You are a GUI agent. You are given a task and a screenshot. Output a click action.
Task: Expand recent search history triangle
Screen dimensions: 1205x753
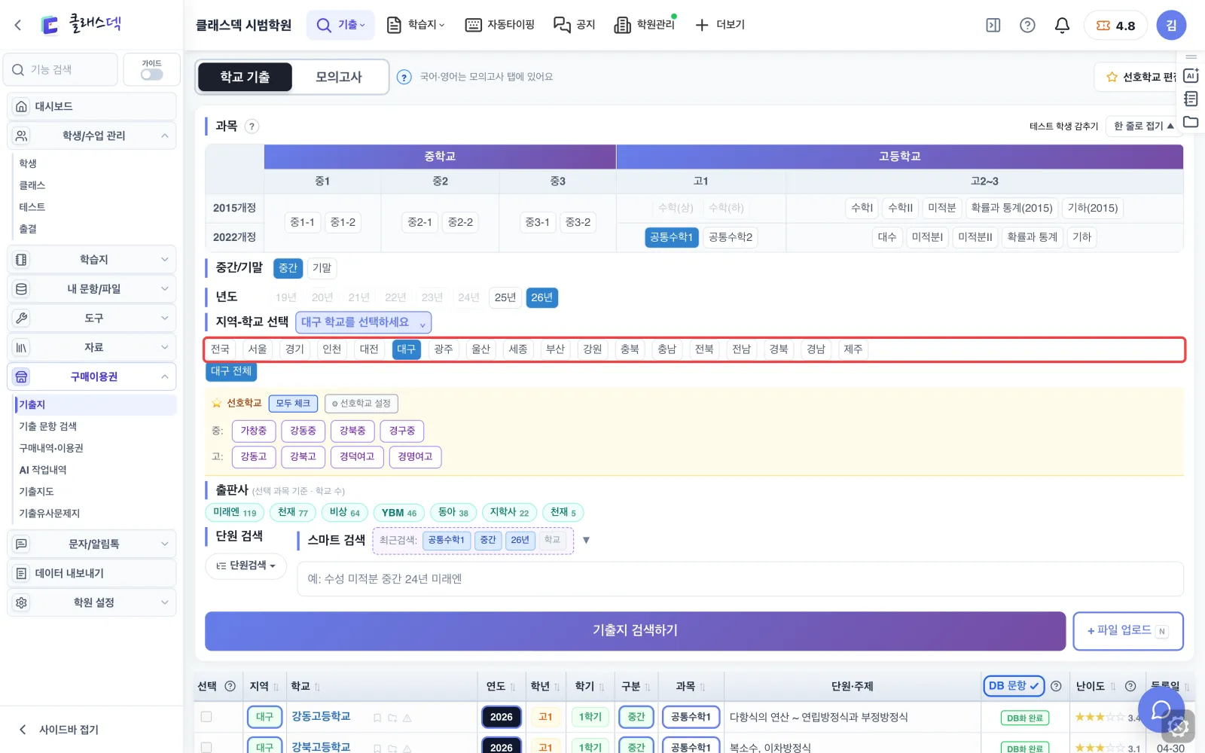click(x=587, y=540)
